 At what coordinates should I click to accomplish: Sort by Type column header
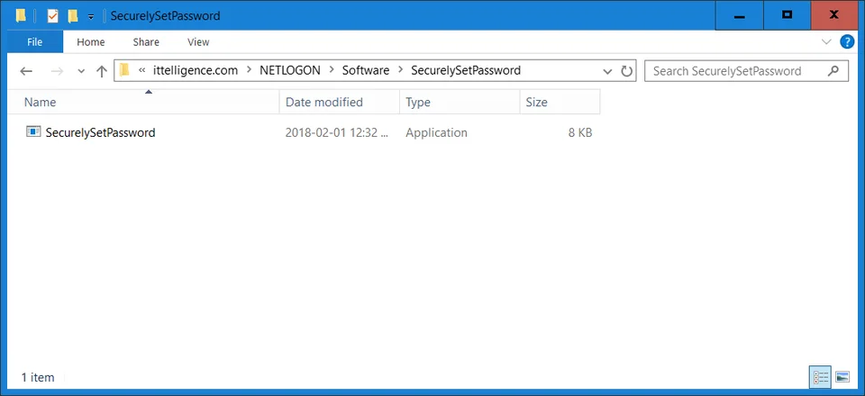coord(460,102)
